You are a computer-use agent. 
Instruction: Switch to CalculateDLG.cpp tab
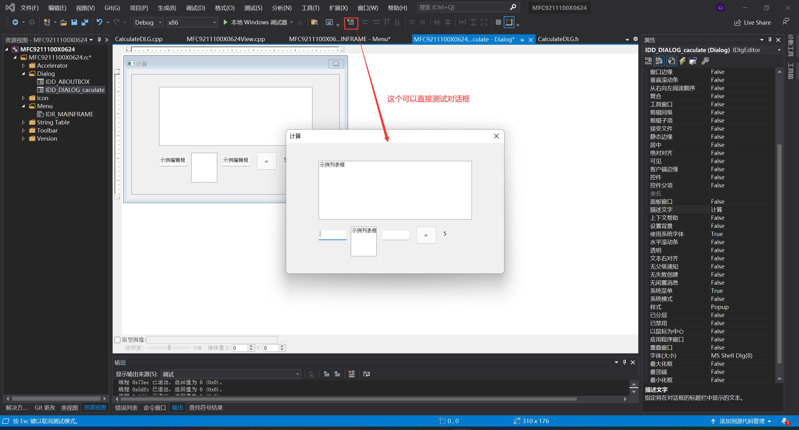[139, 39]
